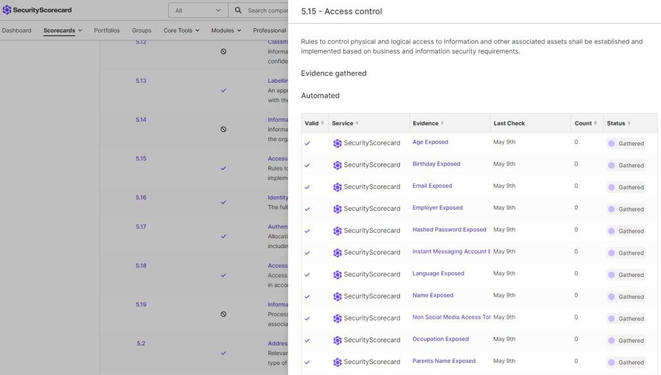Select control 5.16 in the background list
The height and width of the screenshot is (375, 661).
pyautogui.click(x=141, y=197)
